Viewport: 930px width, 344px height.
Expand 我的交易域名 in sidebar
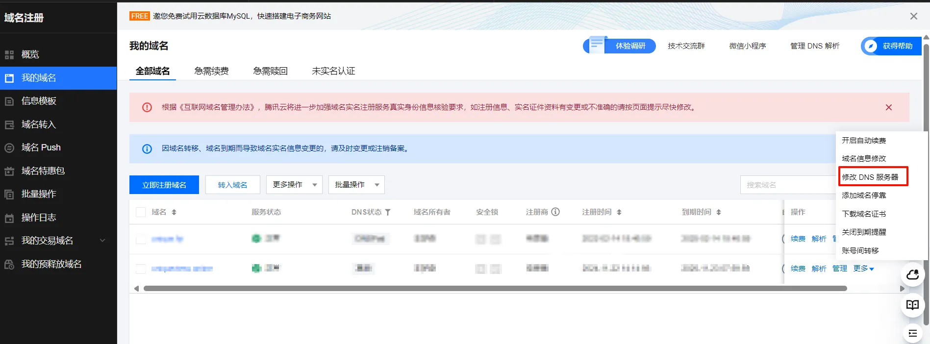(x=102, y=241)
